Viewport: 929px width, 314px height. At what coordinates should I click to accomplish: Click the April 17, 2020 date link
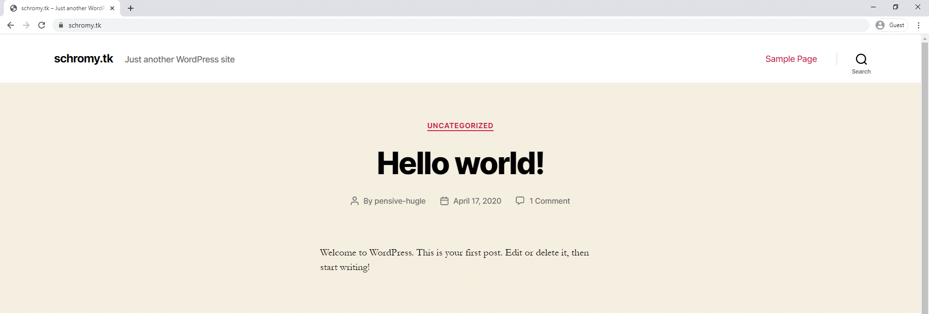[x=477, y=201]
